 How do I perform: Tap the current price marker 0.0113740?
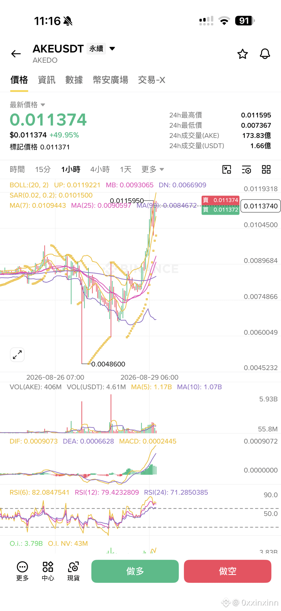pyautogui.click(x=261, y=206)
